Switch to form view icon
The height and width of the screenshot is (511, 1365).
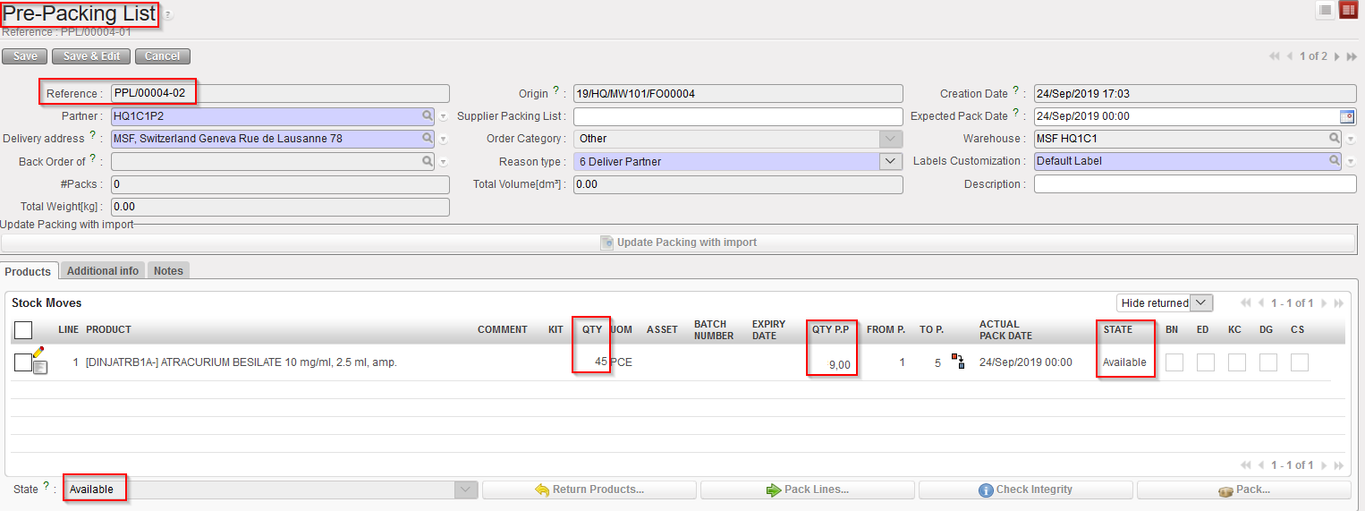pyautogui.click(x=1348, y=10)
